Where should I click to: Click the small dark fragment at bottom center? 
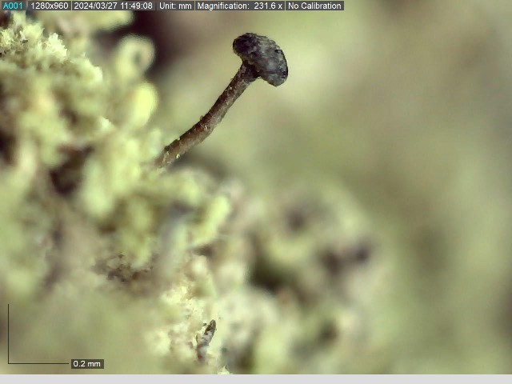tap(206, 336)
